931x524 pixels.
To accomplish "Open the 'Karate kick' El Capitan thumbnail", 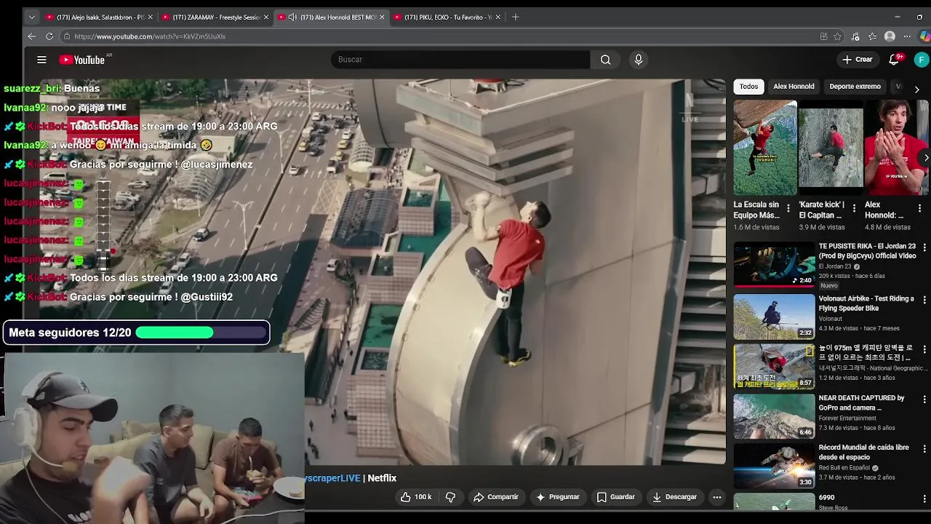I will pyautogui.click(x=831, y=148).
